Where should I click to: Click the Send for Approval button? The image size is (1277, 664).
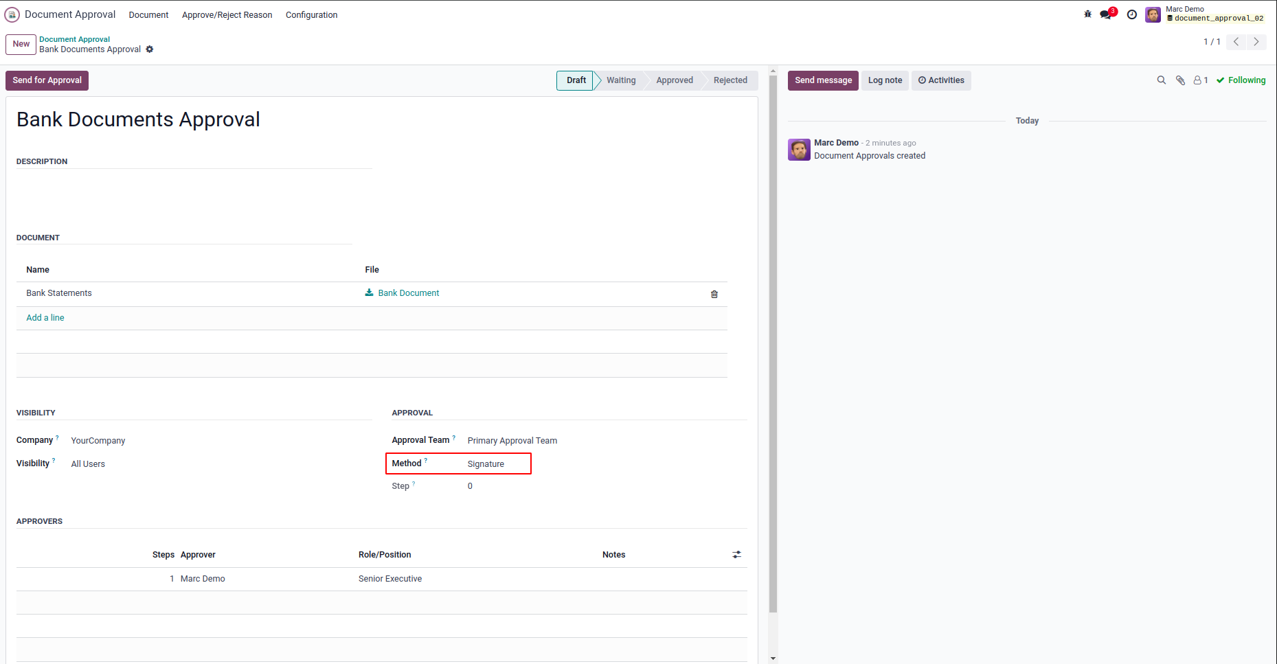[x=47, y=80]
